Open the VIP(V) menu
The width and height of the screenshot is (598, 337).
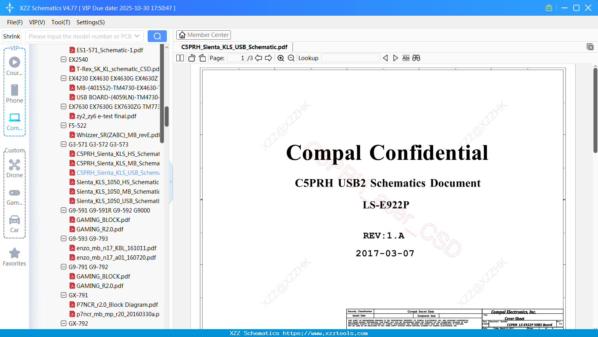tap(37, 22)
